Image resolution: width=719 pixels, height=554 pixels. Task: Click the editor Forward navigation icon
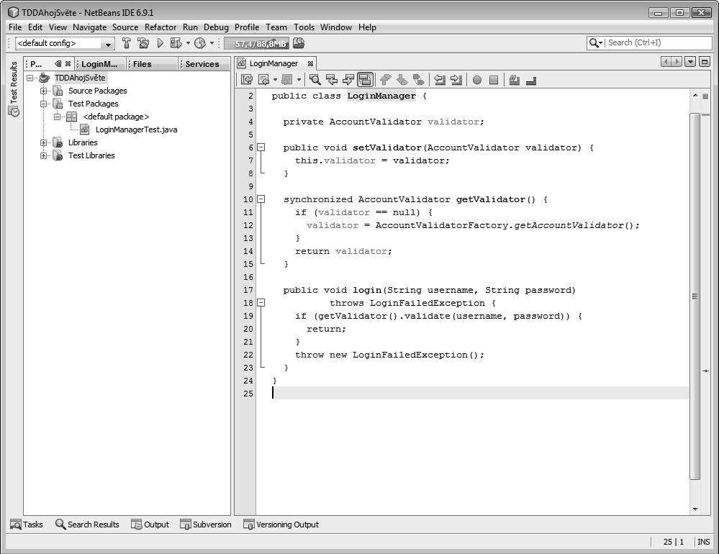coord(287,80)
